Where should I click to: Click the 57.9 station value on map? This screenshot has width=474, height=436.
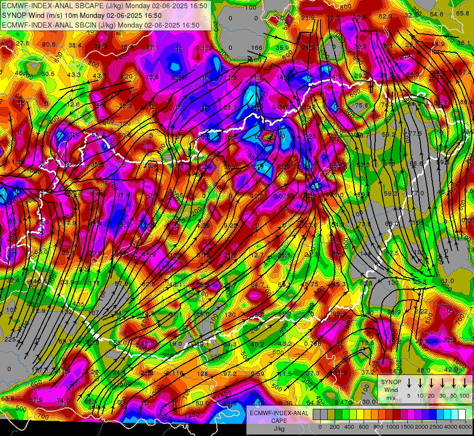[36, 400]
